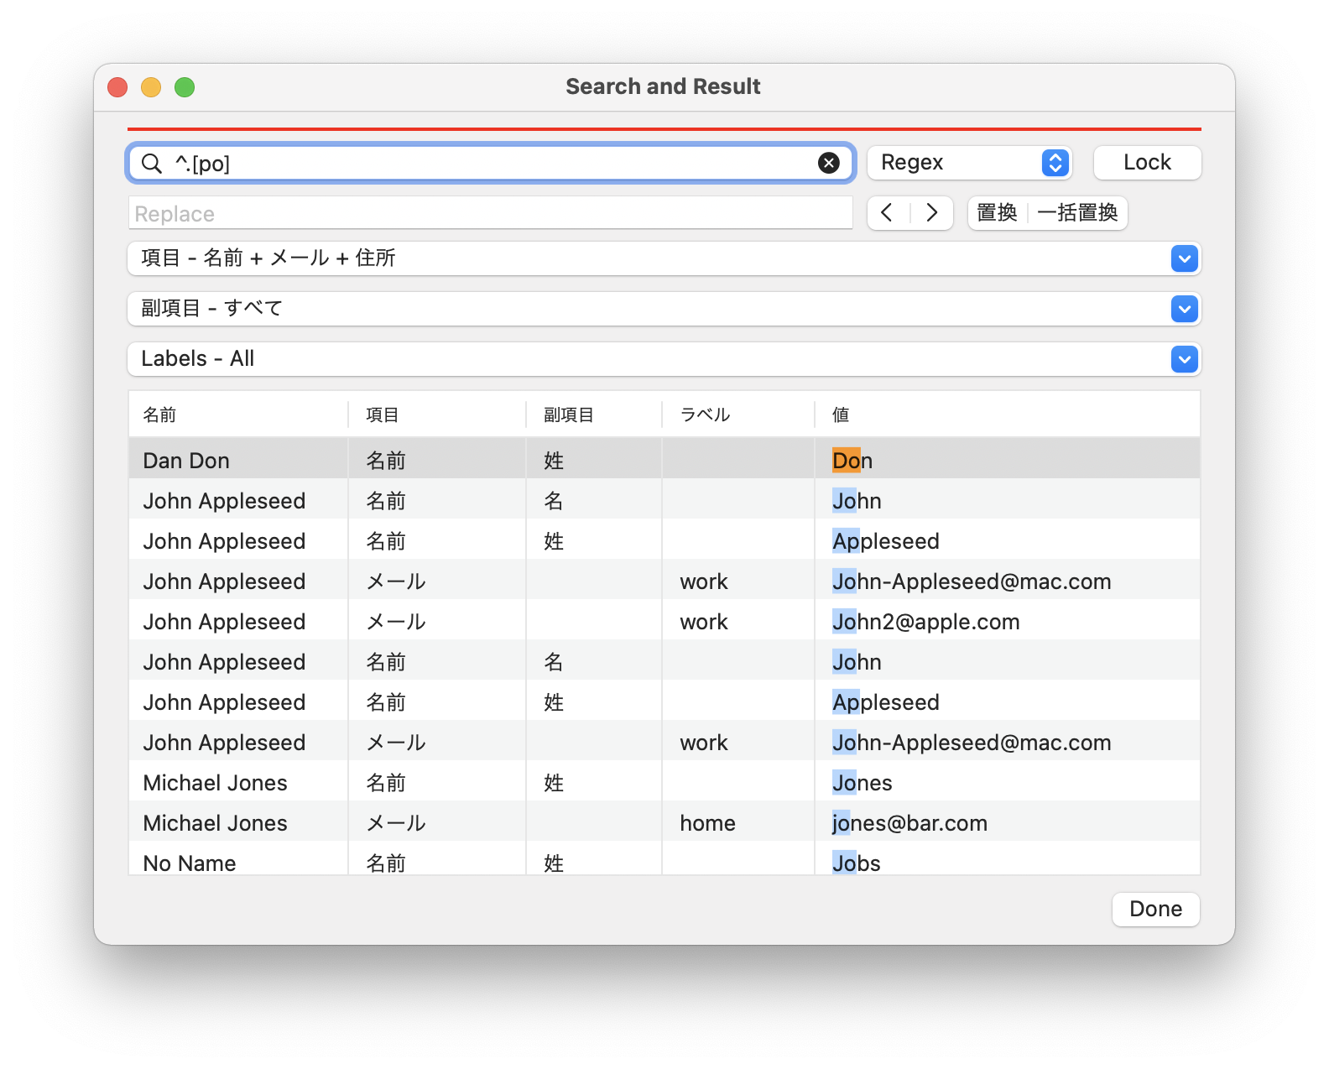The height and width of the screenshot is (1069, 1329).
Task: Click the 一括置換 replace all button
Action: click(1077, 213)
